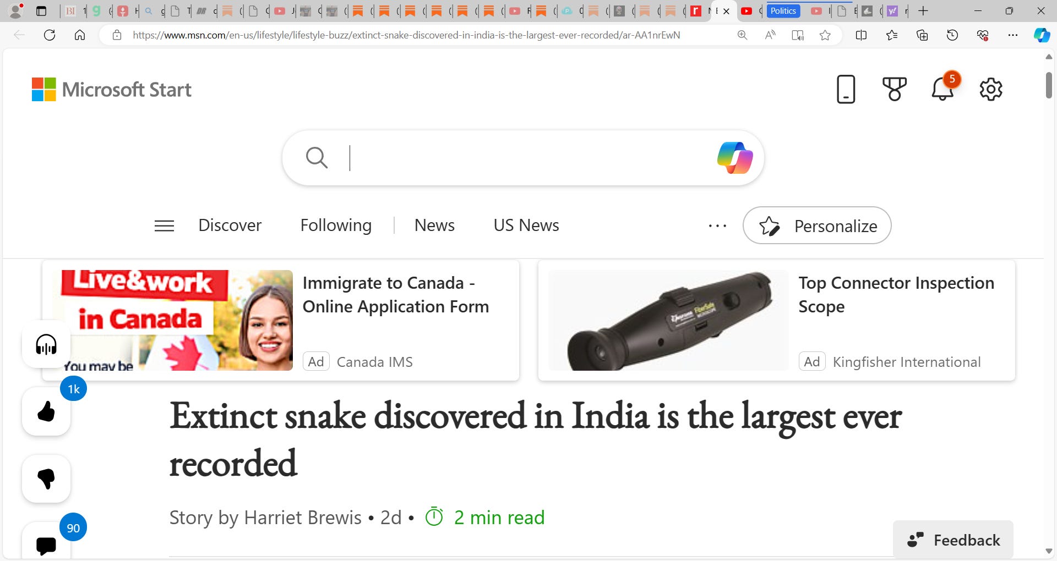Image resolution: width=1057 pixels, height=561 pixels.
Task: Click the inspection scope product image
Action: 668,320
